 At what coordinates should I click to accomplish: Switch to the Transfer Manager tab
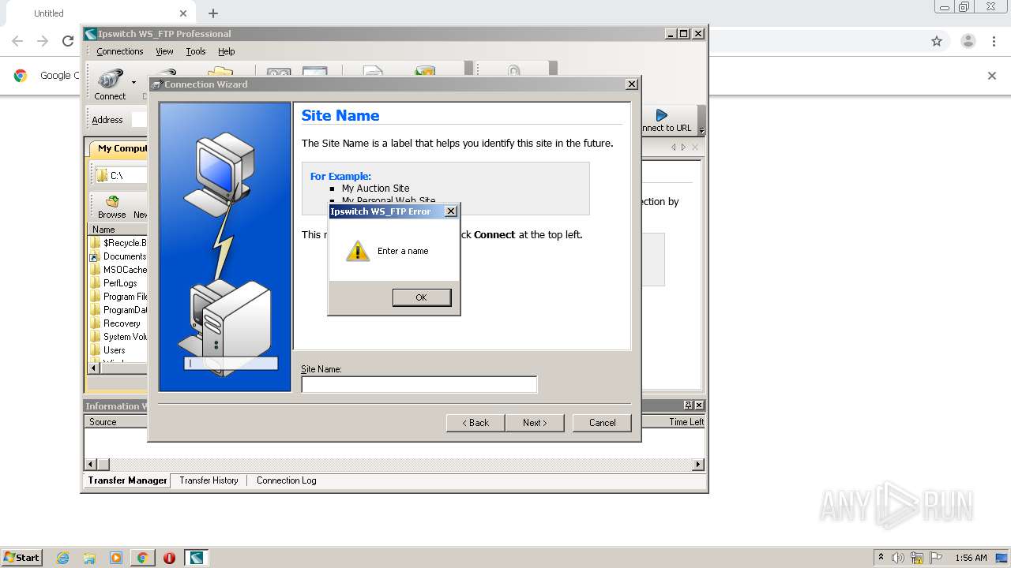127,480
